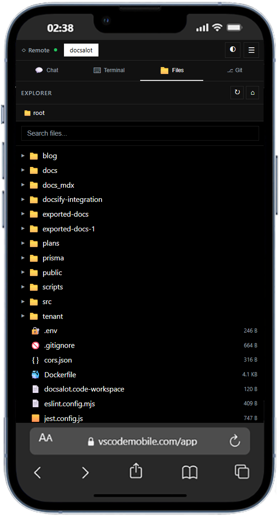Open the cors.json file name
This screenshot has height=519, width=279.
click(58, 360)
